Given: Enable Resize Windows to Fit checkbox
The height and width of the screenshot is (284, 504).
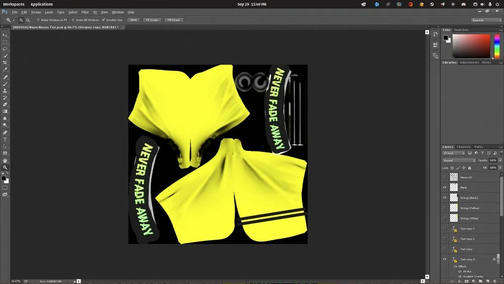Looking at the screenshot, I should pyautogui.click(x=38, y=20).
